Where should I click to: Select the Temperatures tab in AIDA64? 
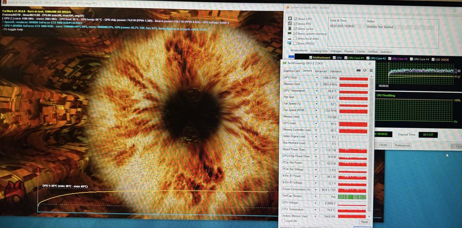coord(299,50)
